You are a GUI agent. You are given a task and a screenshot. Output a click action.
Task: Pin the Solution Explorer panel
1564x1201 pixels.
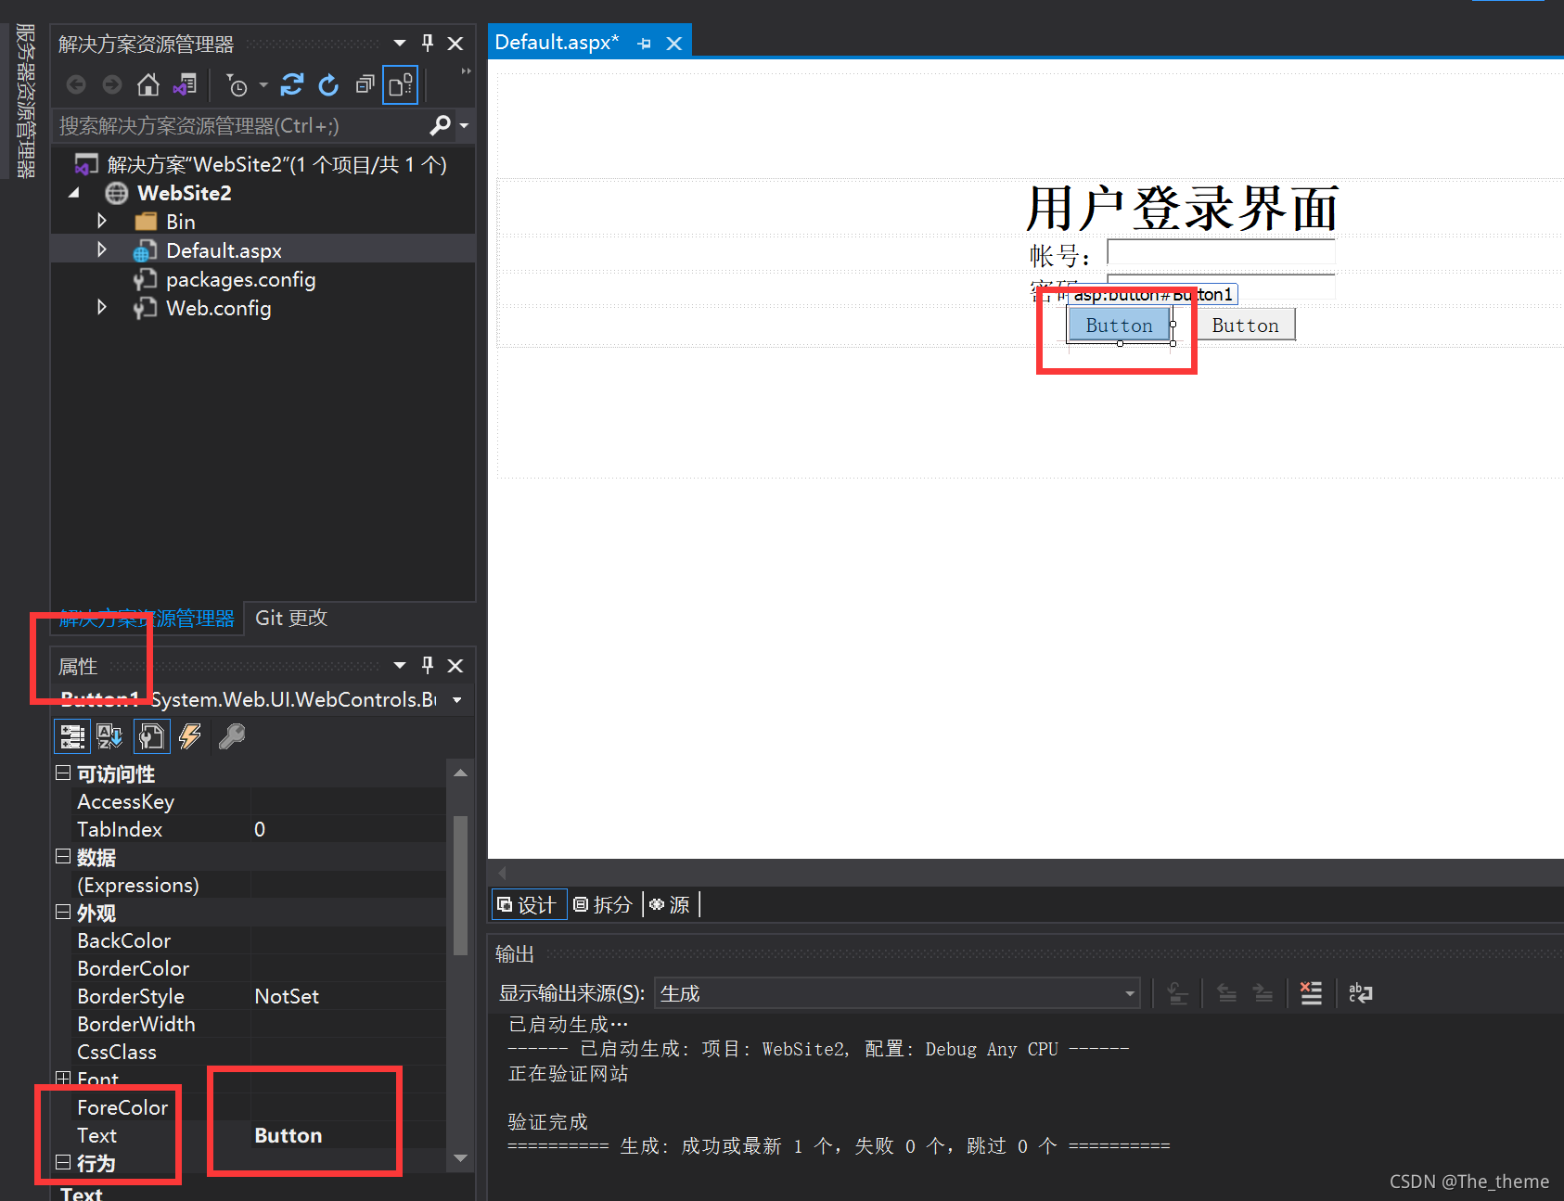(x=428, y=43)
